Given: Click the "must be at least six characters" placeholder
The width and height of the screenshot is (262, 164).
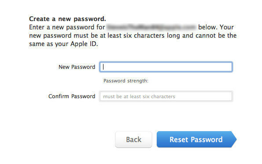Looking at the screenshot, I should pyautogui.click(x=139, y=96).
